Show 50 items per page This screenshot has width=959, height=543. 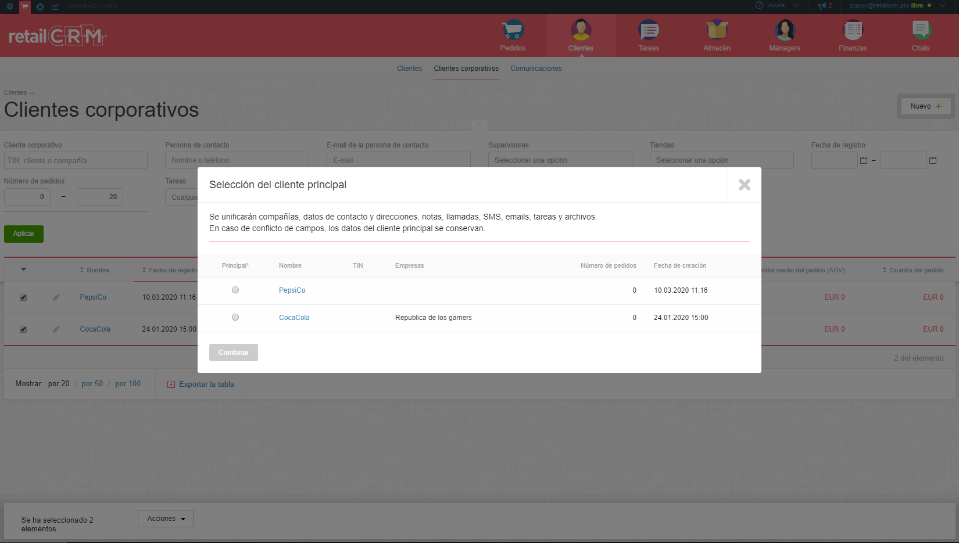(x=92, y=384)
